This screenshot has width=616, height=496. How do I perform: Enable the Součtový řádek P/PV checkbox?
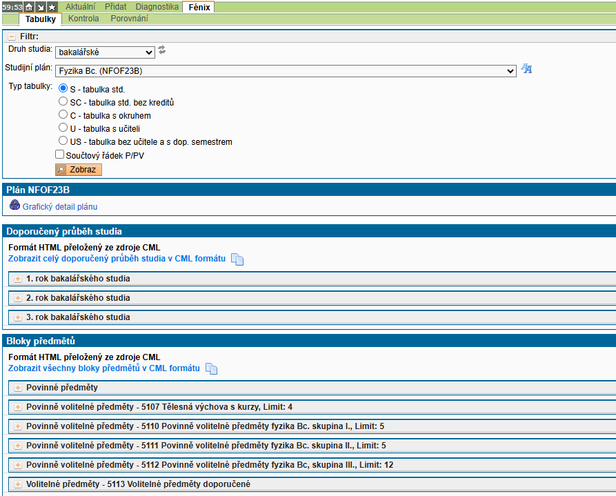click(x=60, y=155)
